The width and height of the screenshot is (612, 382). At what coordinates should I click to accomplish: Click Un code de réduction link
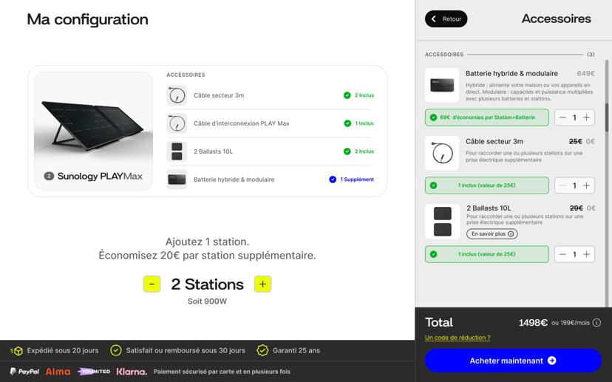(458, 338)
